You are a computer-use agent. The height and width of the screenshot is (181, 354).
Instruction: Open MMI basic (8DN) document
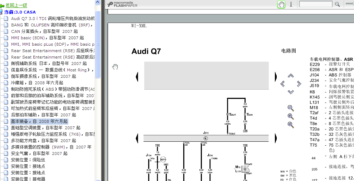point(47,38)
